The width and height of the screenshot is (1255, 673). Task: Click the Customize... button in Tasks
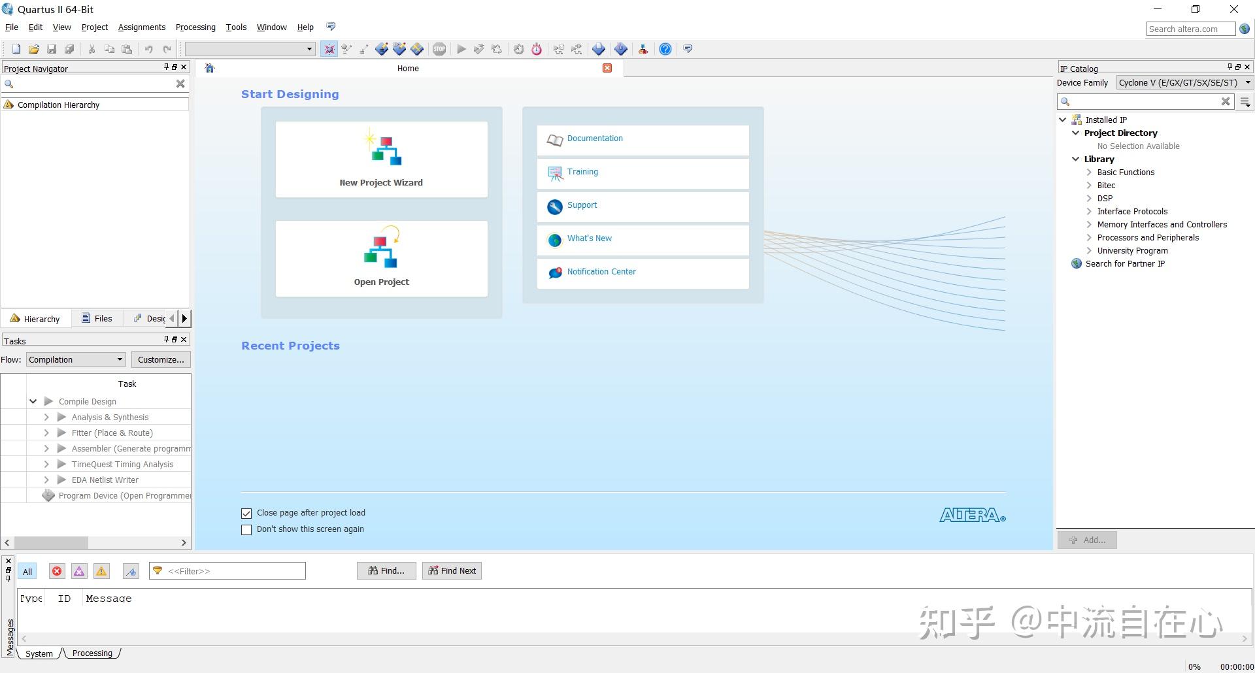click(x=161, y=359)
